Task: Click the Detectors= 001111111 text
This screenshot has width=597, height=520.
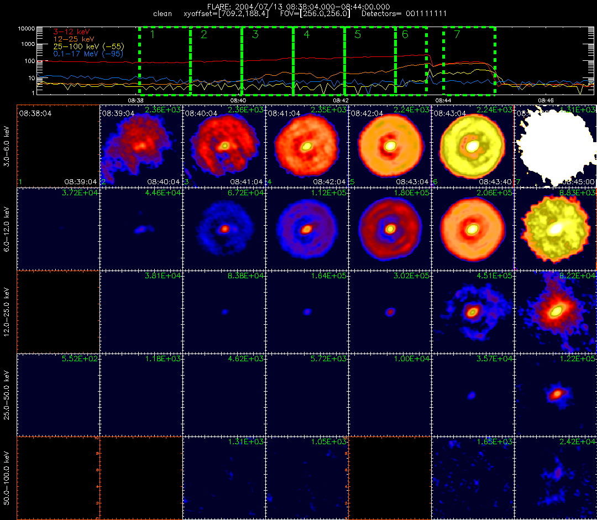Action: (404, 14)
